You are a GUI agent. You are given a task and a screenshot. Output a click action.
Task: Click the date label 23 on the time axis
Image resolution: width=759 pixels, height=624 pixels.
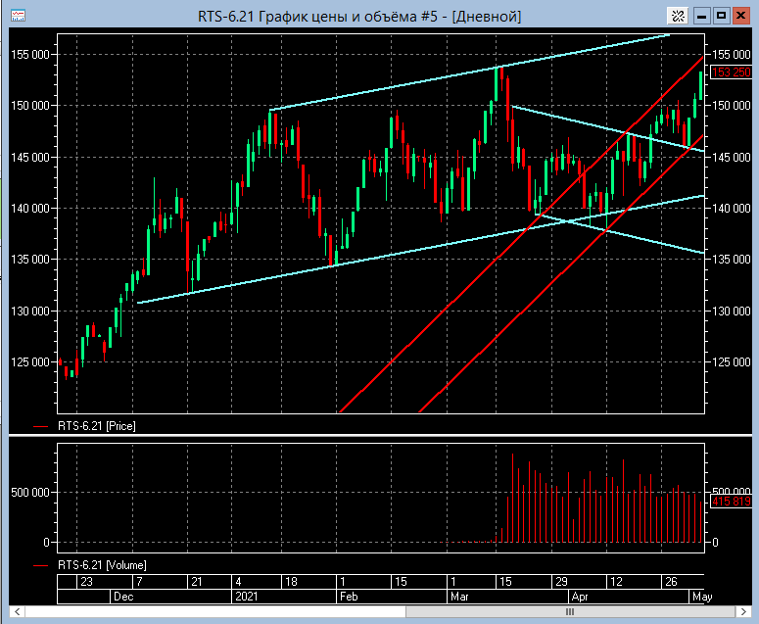click(x=86, y=582)
